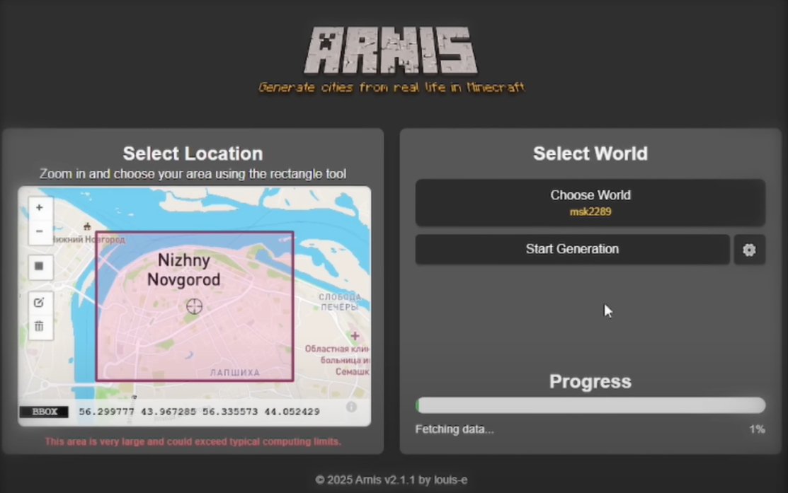788x493 pixels.
Task: Click the msk2289 world name
Action: coord(590,212)
